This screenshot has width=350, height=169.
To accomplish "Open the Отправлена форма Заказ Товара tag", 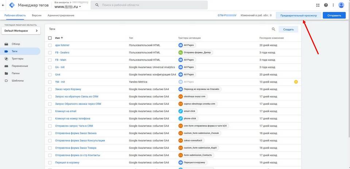I will (x=76, y=148).
